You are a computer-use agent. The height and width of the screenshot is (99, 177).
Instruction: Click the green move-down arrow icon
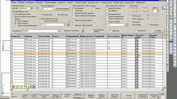pyautogui.click(x=17, y=87)
